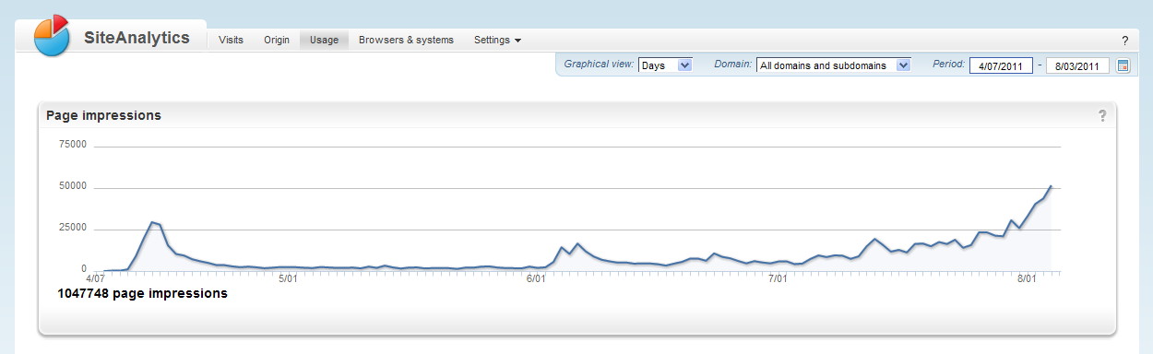Click the Page impressions panel header
The height and width of the screenshot is (354, 1153).
pyautogui.click(x=577, y=115)
